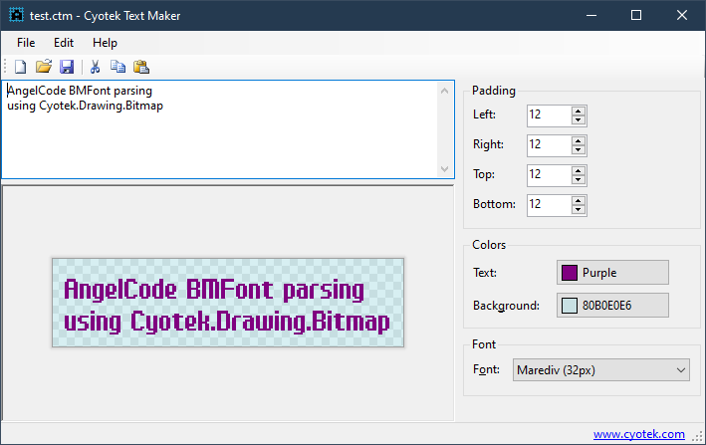The width and height of the screenshot is (706, 445).
Task: Close the Cyotek Text Maker window
Action: [682, 15]
